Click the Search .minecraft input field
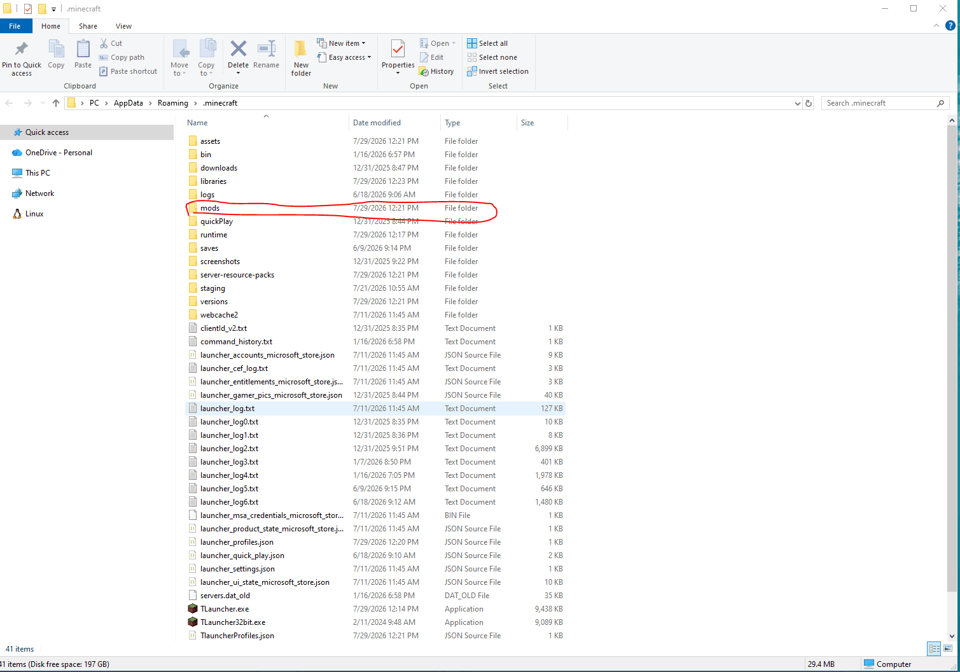 [x=879, y=103]
